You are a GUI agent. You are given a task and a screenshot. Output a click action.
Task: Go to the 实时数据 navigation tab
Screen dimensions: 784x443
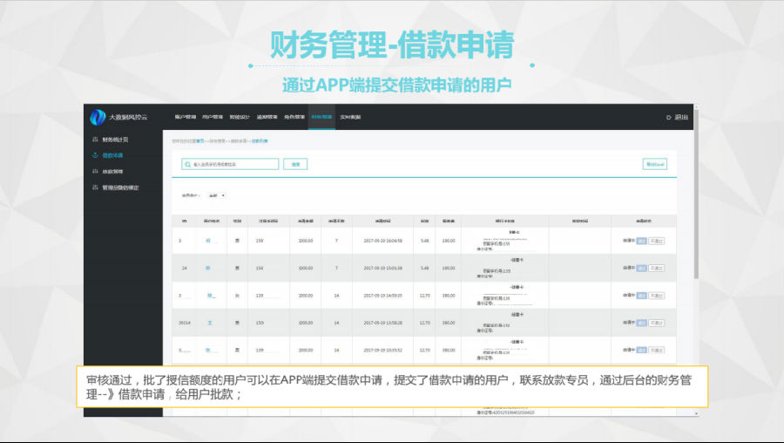click(350, 117)
